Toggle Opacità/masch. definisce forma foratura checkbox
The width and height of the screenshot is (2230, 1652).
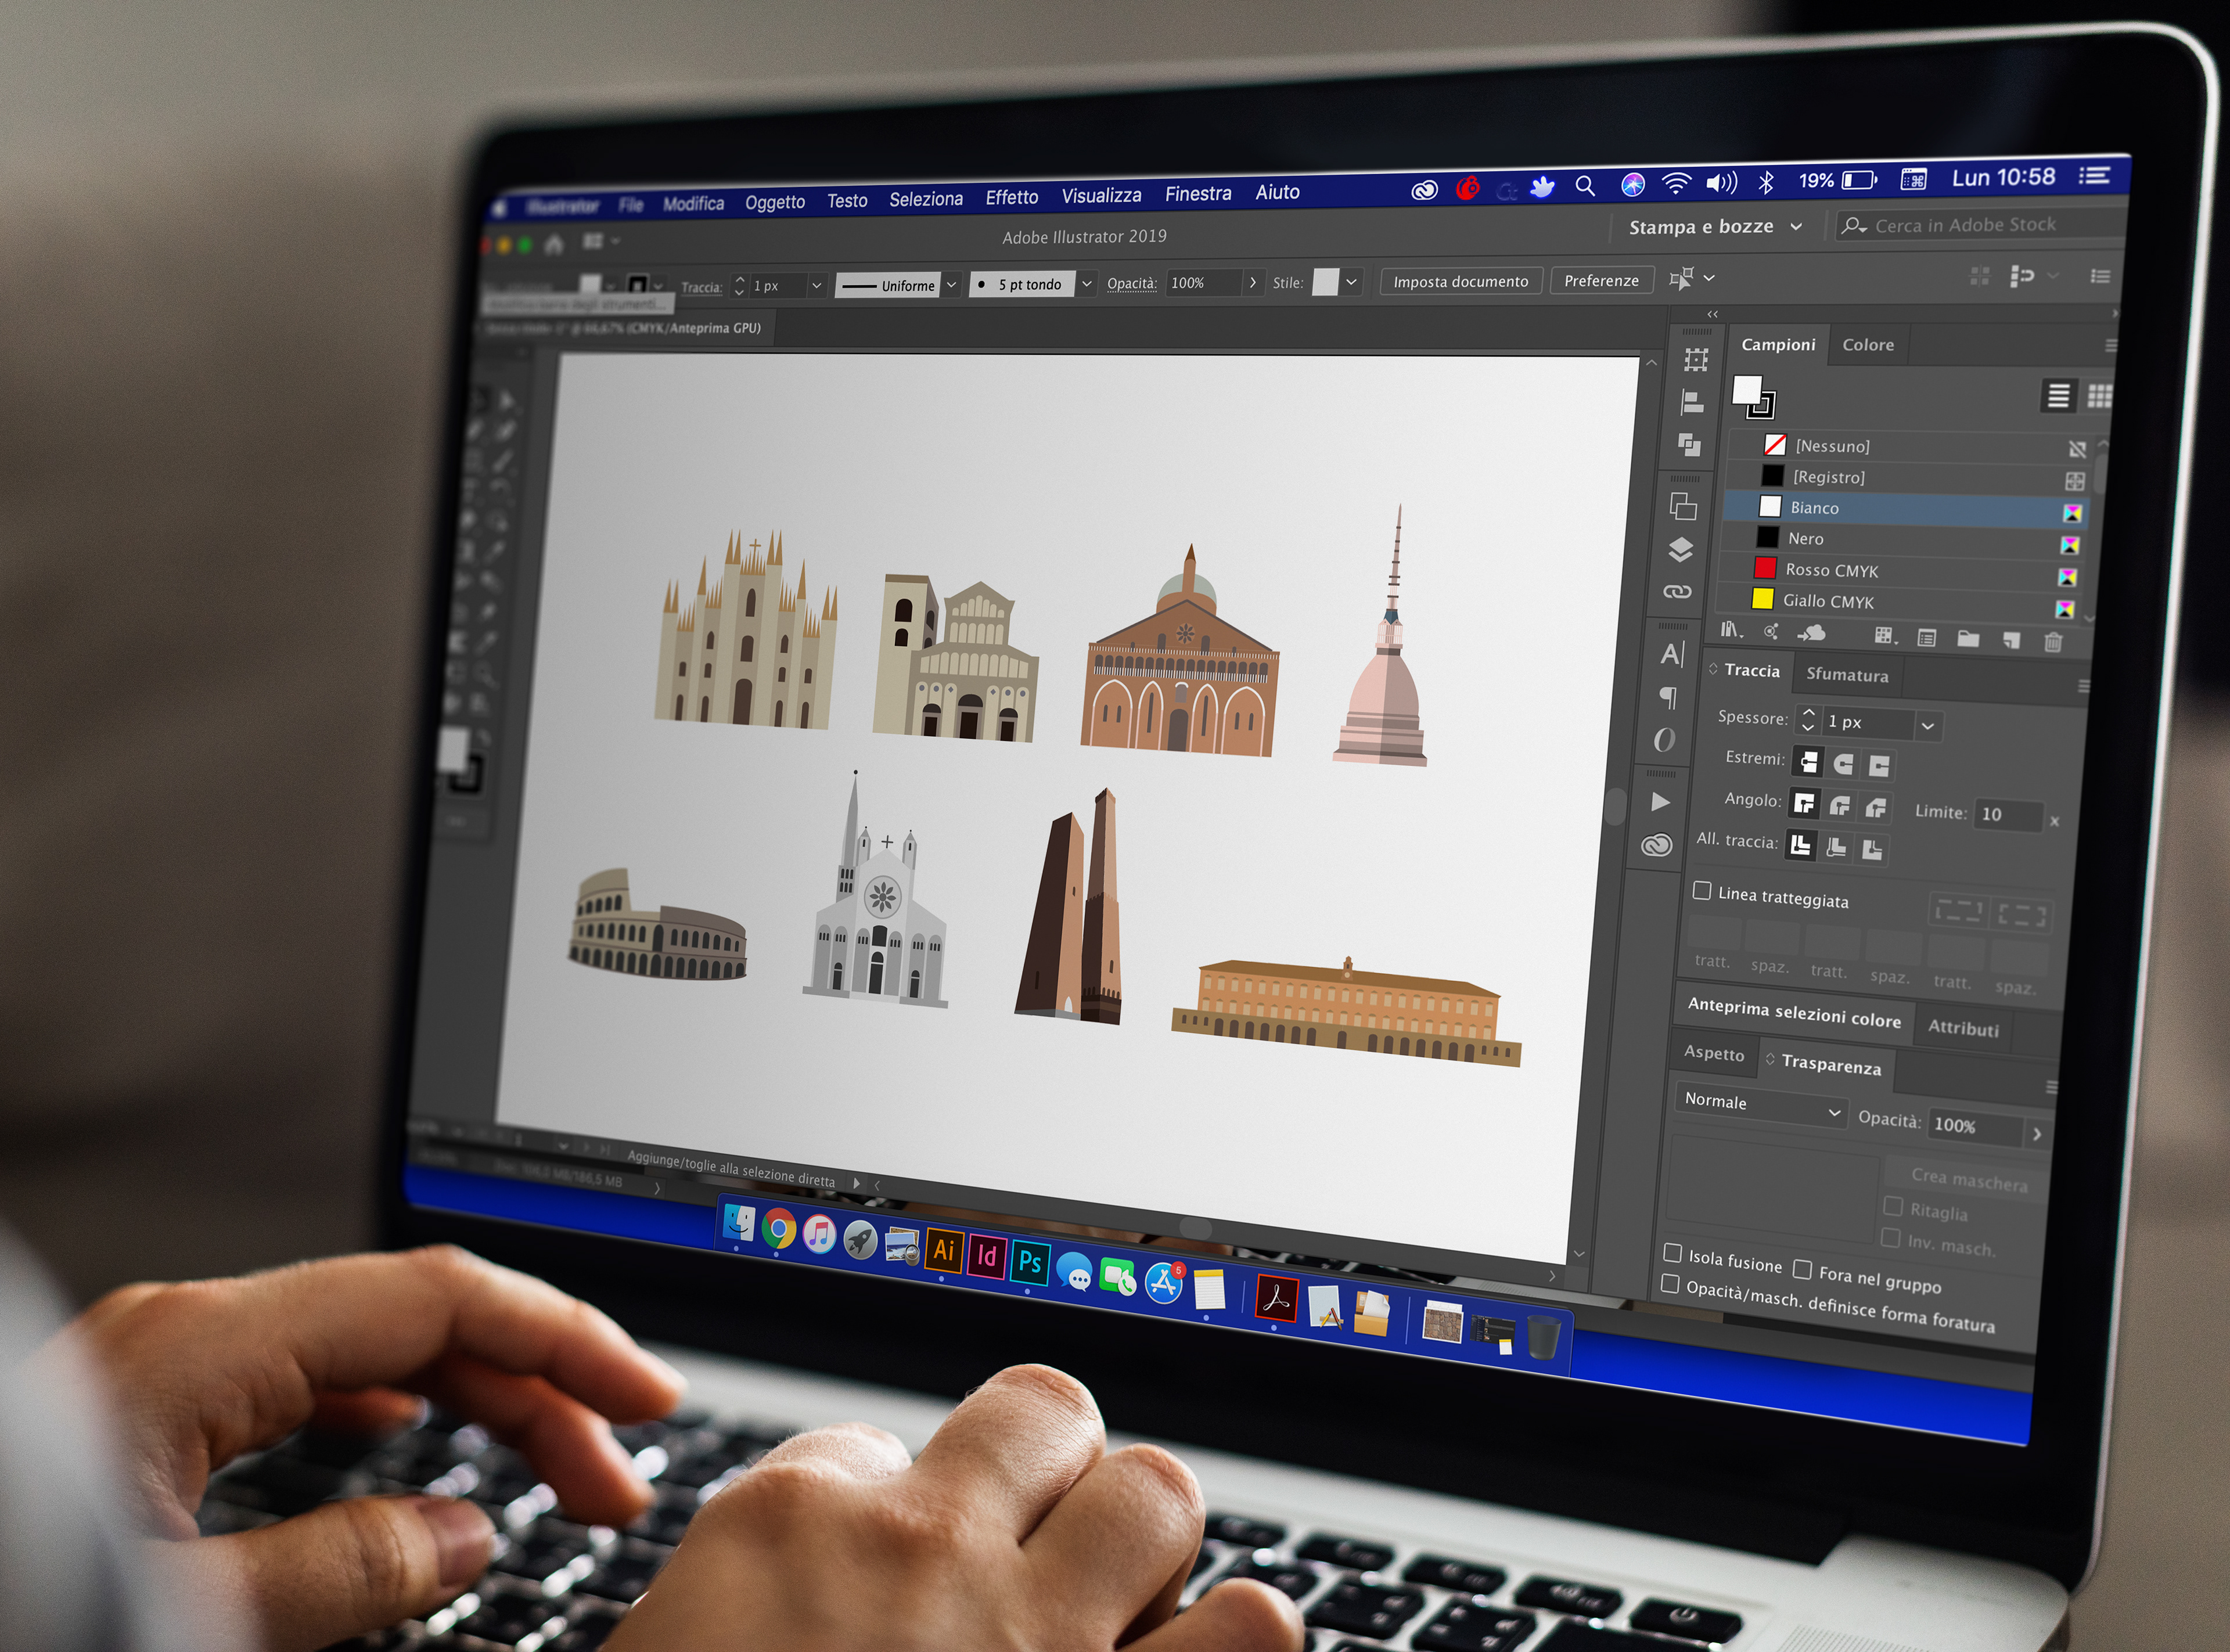tap(1670, 1283)
